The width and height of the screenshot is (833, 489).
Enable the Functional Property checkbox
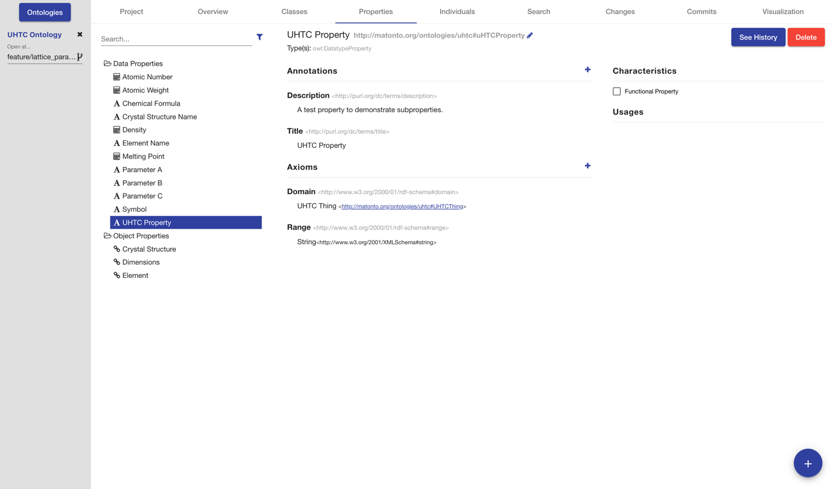(617, 91)
